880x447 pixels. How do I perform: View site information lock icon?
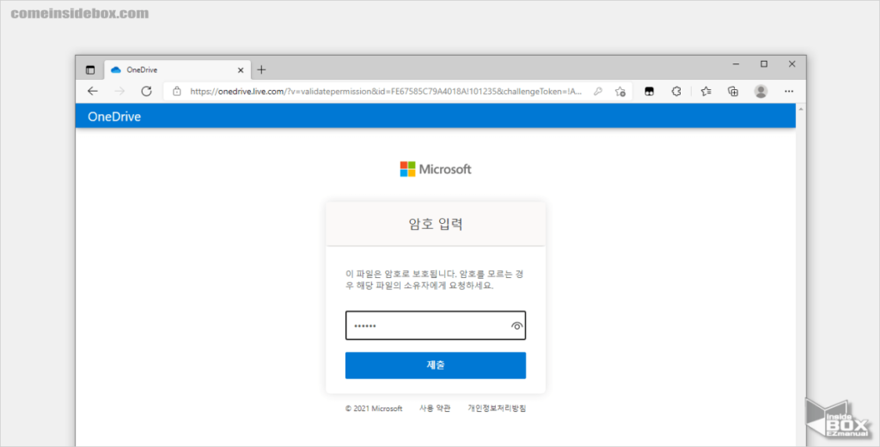[176, 91]
